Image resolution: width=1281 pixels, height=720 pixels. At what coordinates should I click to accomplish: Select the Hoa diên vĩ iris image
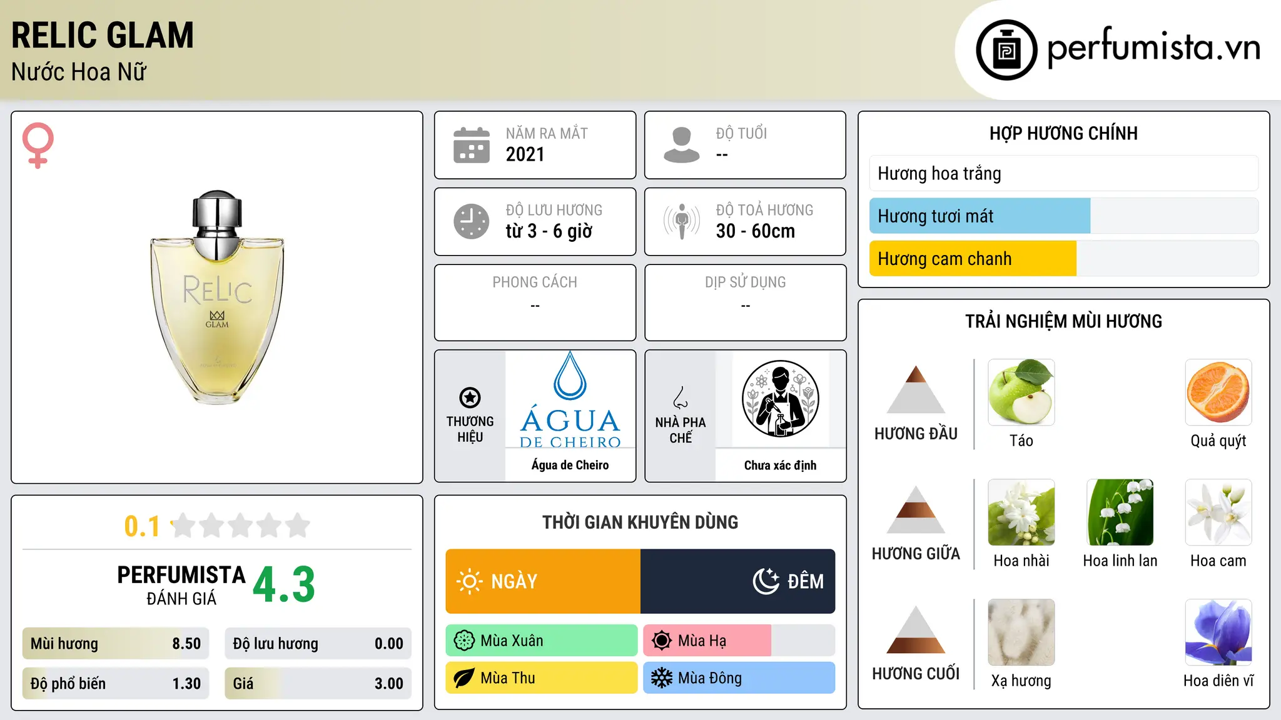point(1218,632)
